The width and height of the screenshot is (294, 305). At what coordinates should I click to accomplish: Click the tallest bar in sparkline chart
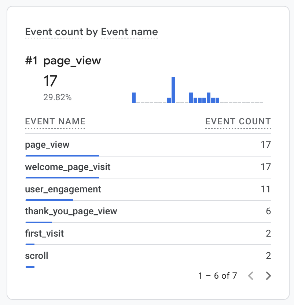click(173, 90)
